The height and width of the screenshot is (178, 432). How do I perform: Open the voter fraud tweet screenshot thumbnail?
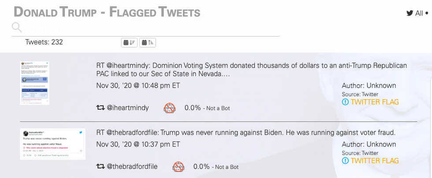click(x=52, y=143)
